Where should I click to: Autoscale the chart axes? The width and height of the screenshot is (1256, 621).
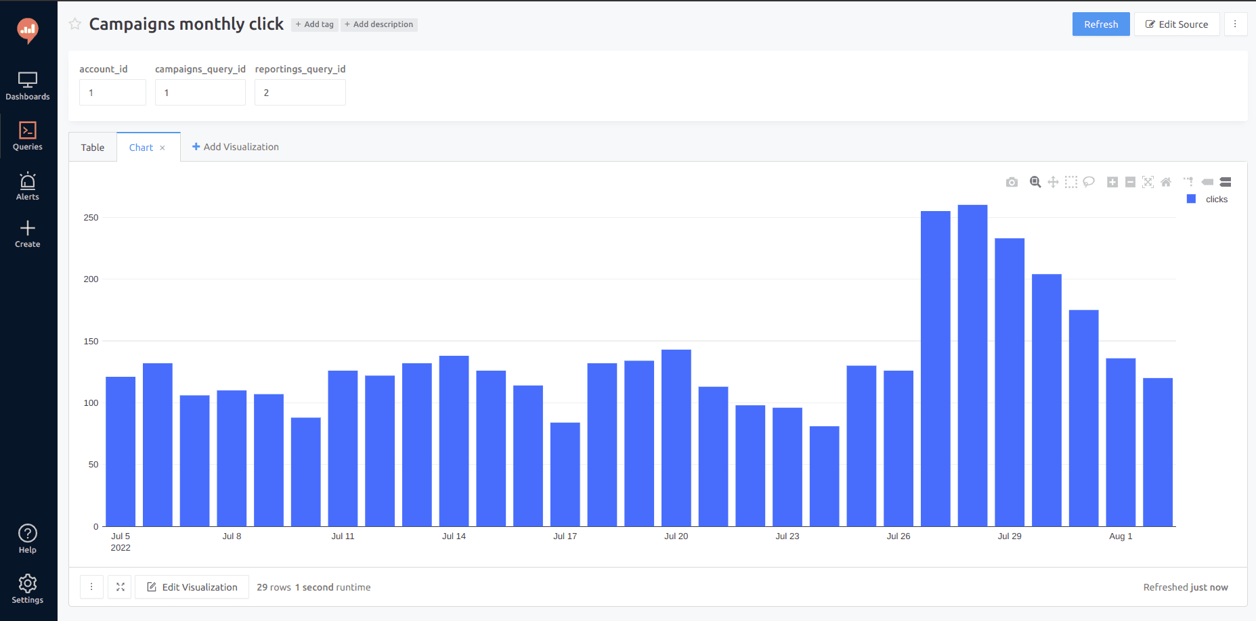pos(1148,182)
